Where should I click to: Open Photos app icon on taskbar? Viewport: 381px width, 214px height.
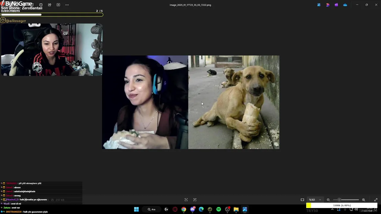click(245, 209)
